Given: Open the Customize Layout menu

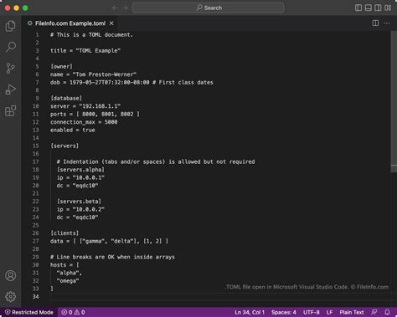Looking at the screenshot, I should 388,8.
